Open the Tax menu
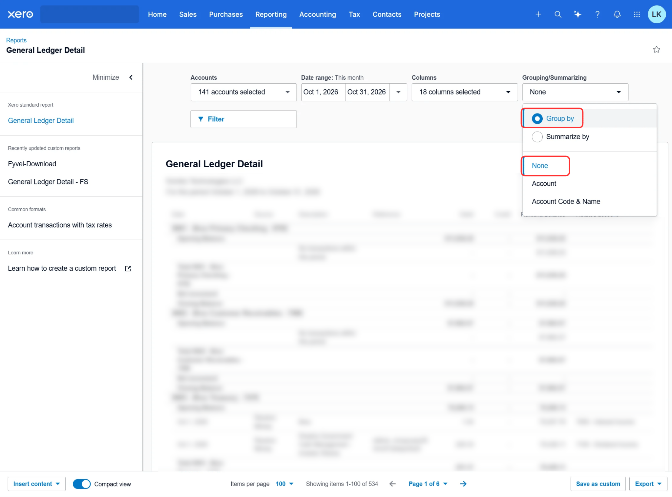672x497 pixels. click(354, 14)
